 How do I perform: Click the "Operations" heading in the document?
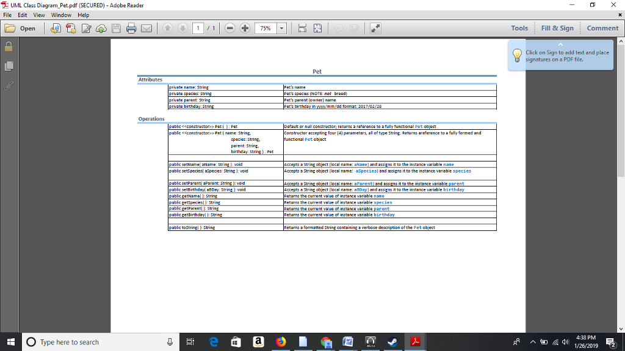coord(151,119)
